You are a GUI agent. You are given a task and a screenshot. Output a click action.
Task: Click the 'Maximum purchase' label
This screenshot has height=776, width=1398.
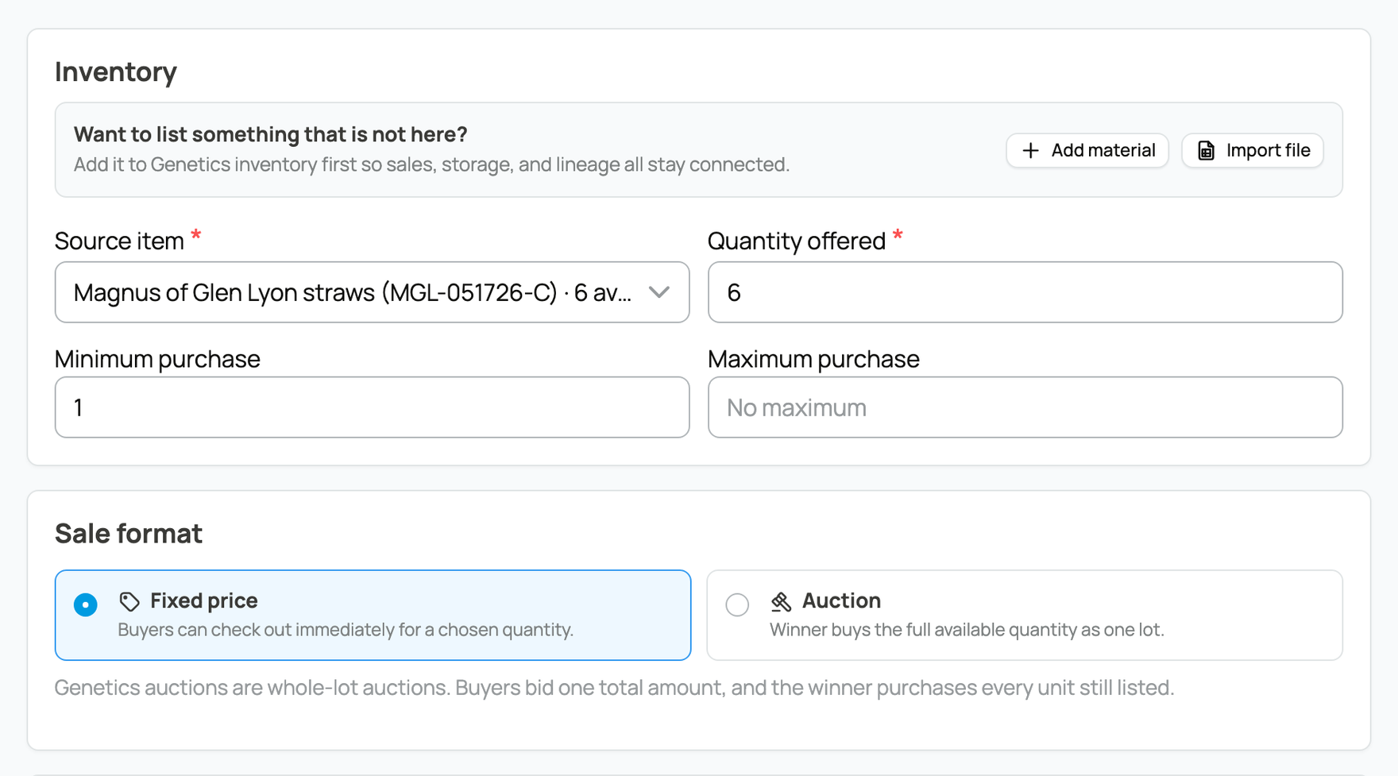[x=813, y=359]
